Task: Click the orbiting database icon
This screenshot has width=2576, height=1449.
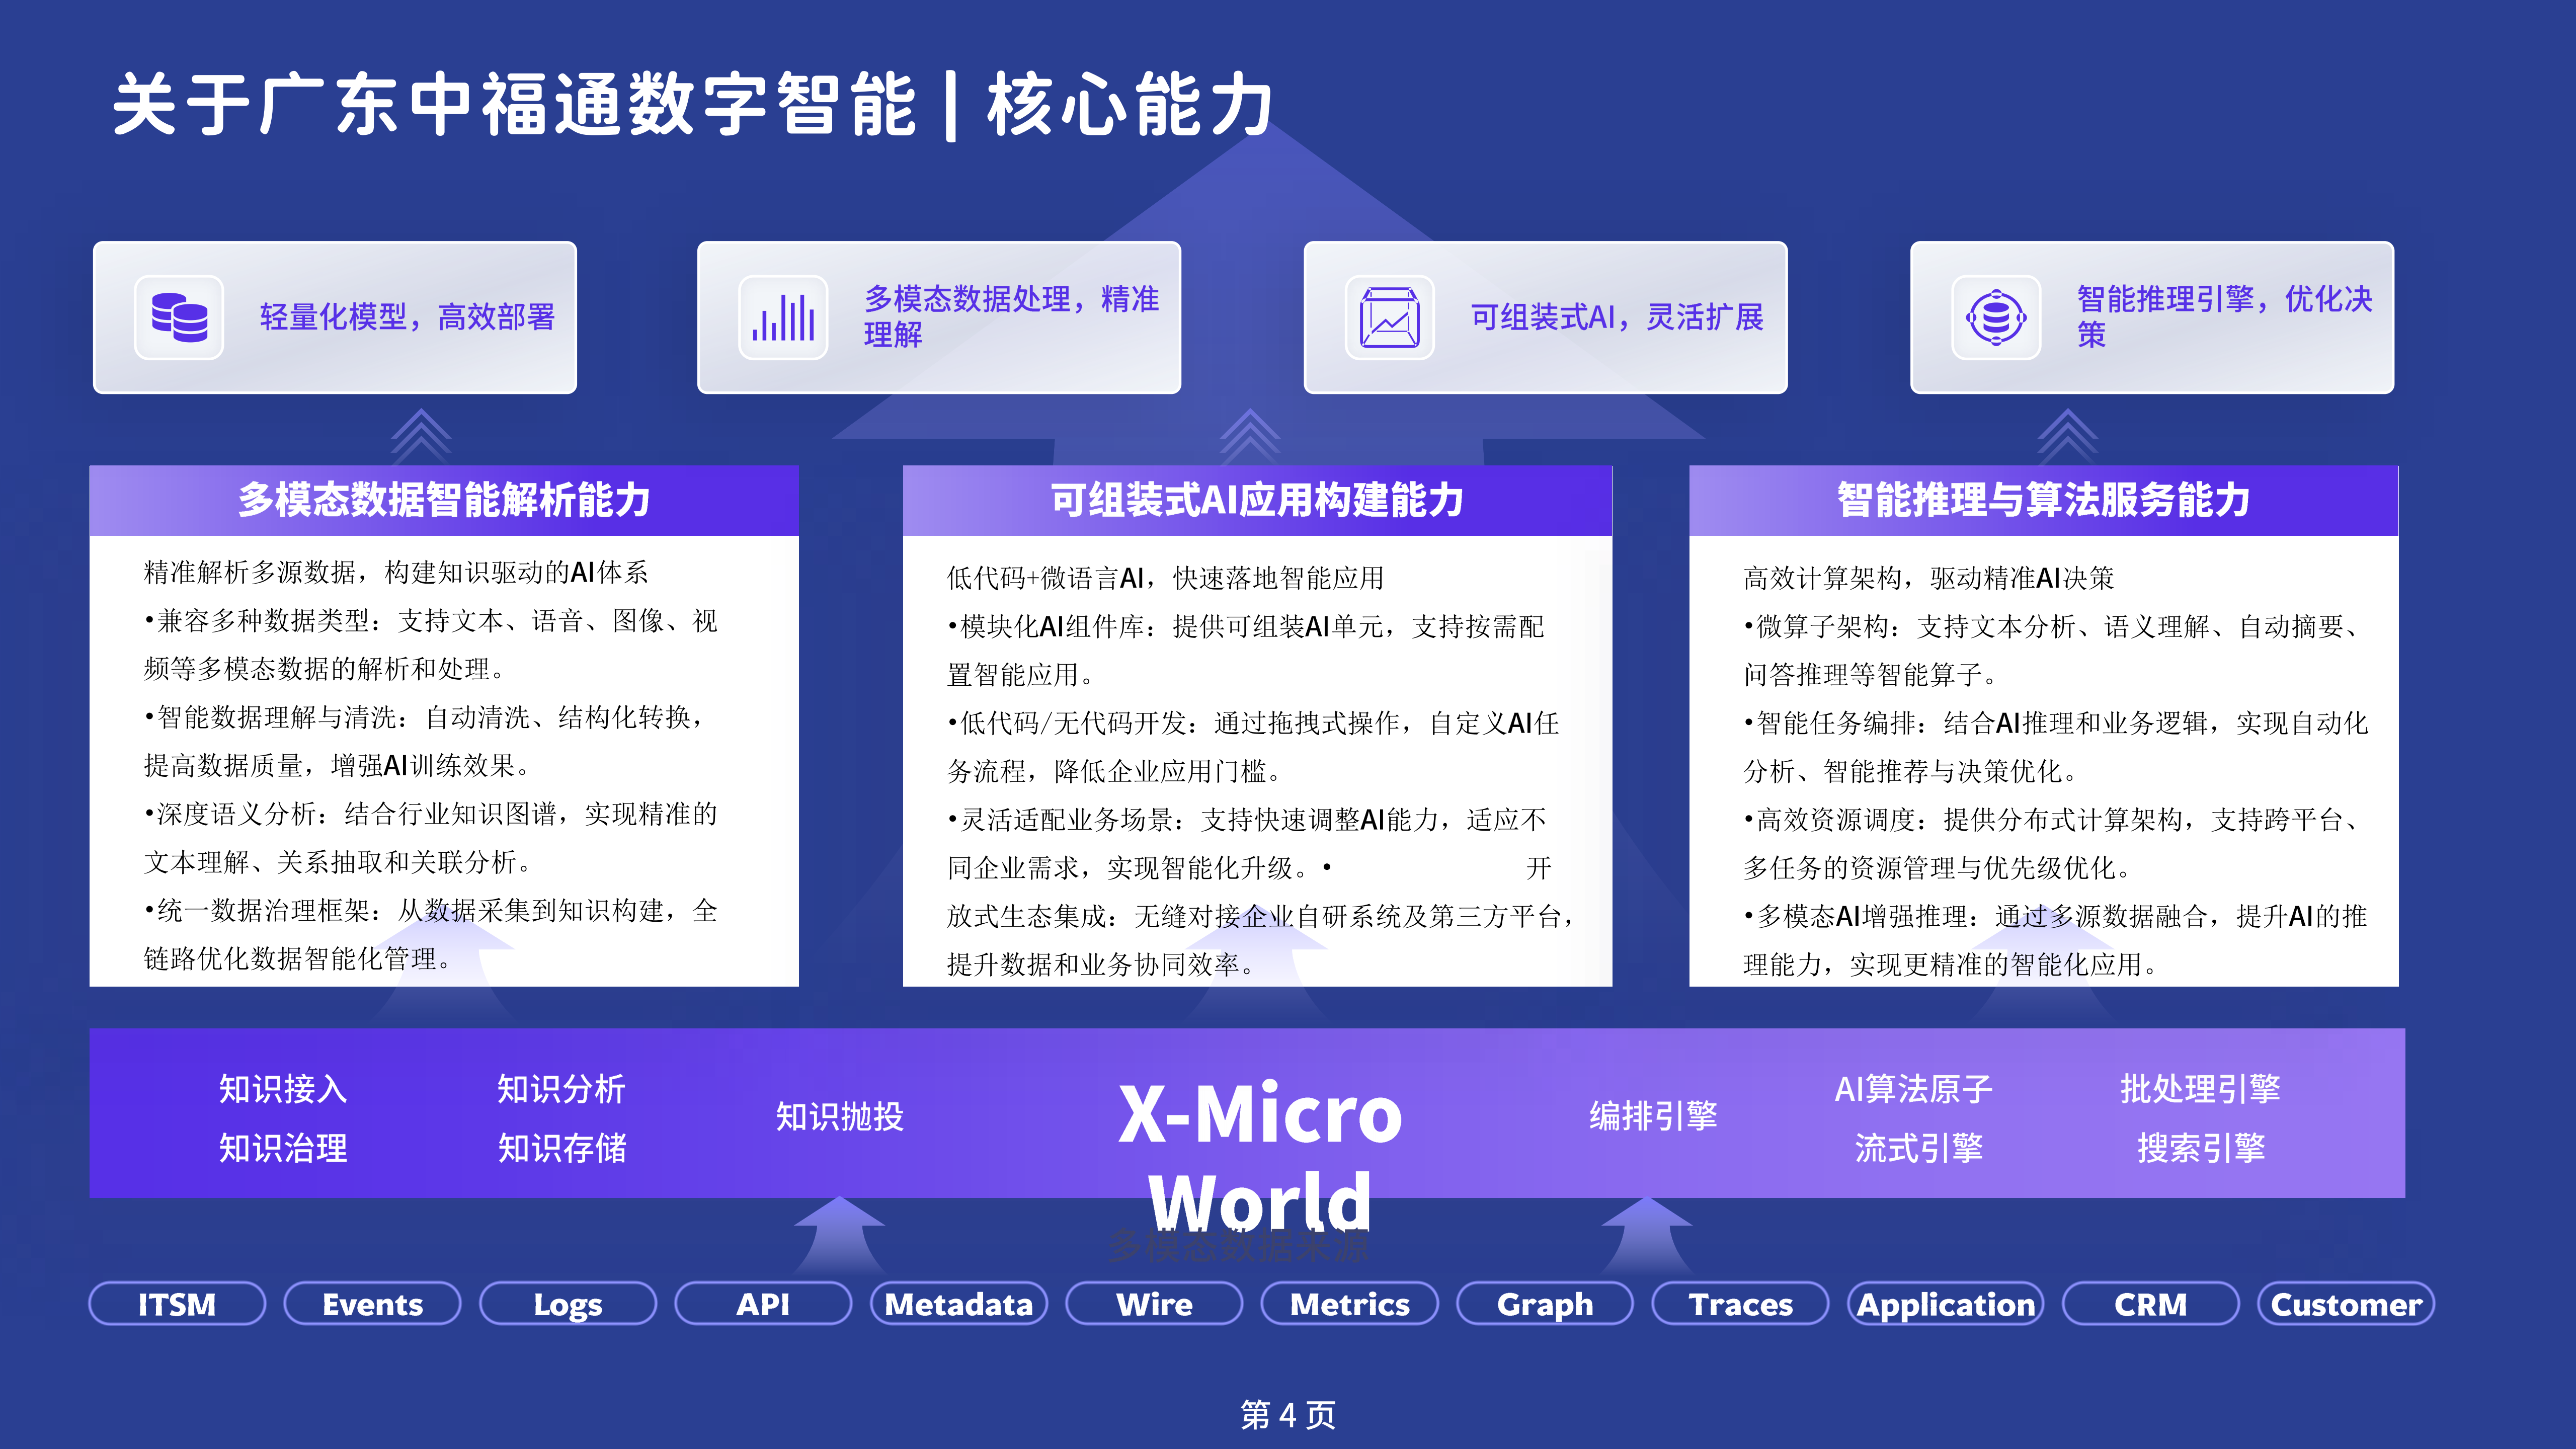Action: [x=1996, y=317]
